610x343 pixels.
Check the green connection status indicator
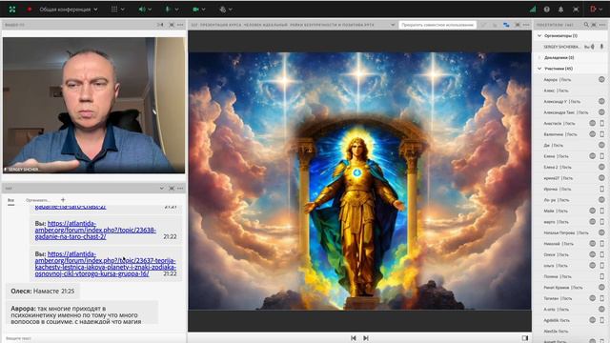pos(533,9)
